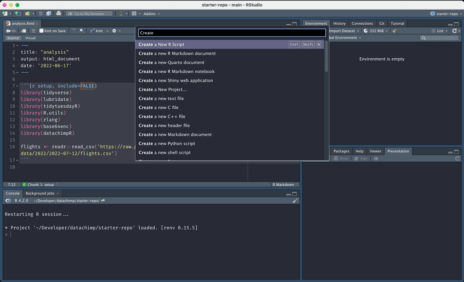This screenshot has width=464, height=282.
Task: Select Create a New R Script command
Action: (230, 44)
